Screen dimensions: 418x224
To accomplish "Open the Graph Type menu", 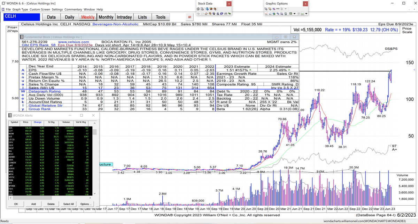I will tap(20, 9).
